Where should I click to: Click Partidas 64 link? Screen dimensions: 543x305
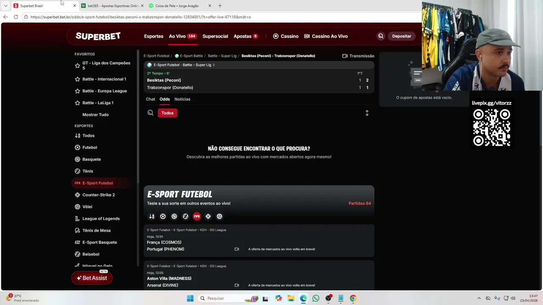coord(360,203)
